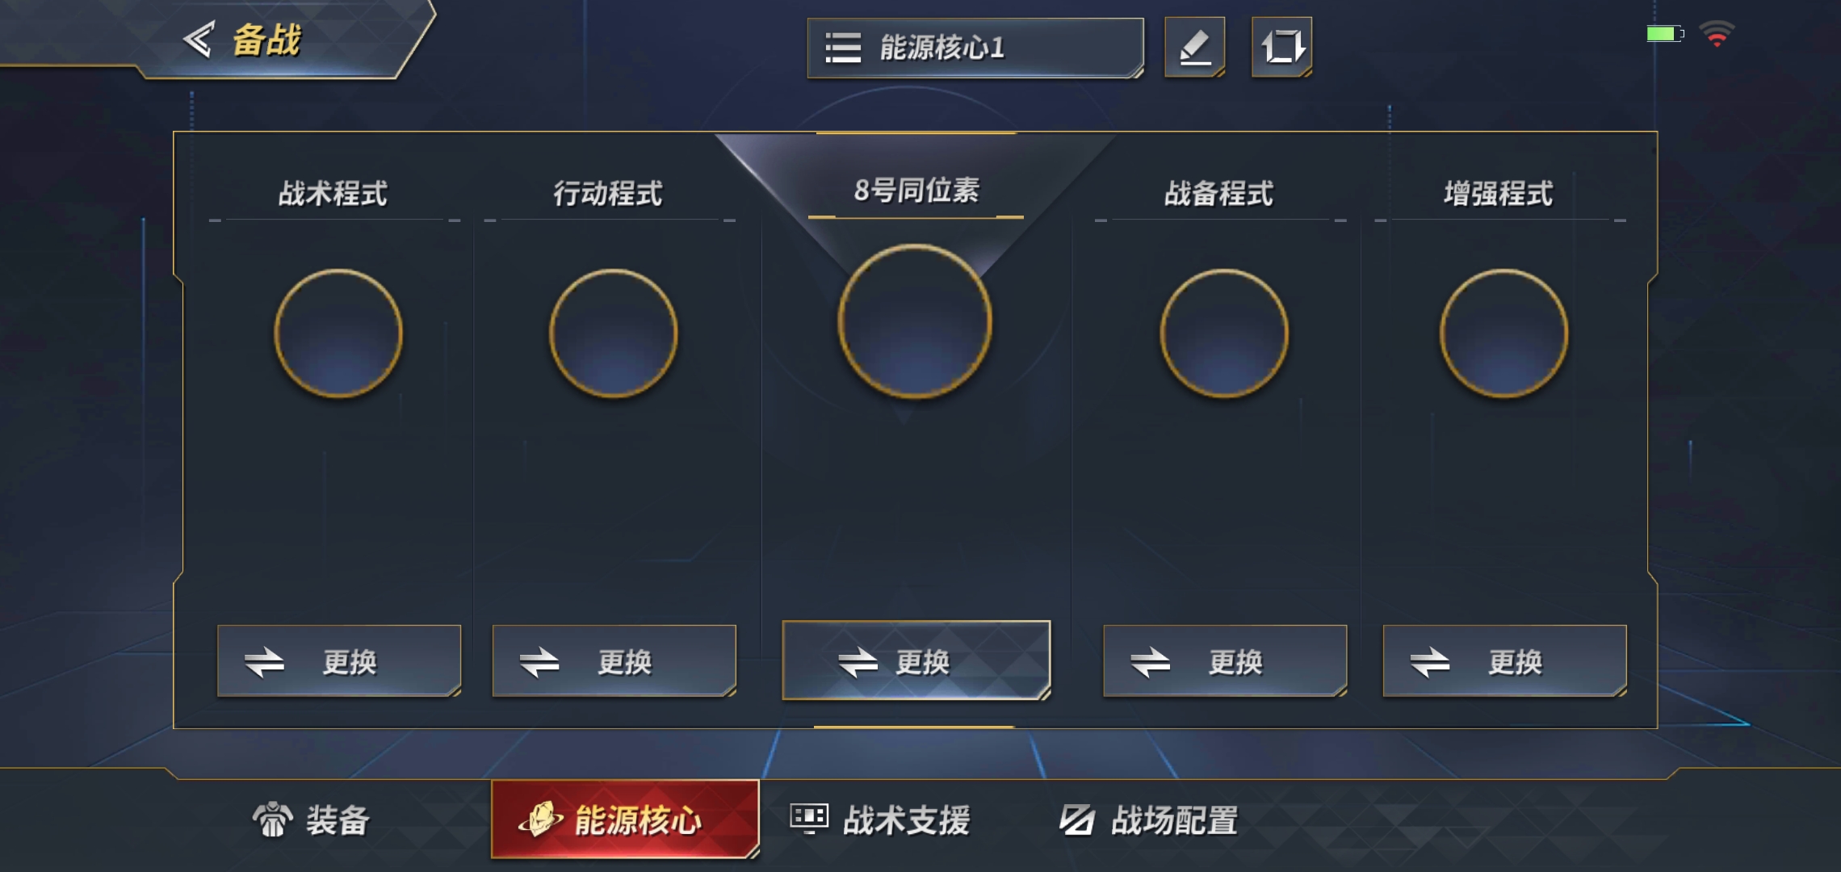Tap the Wi-Fi signal indicator icon
Image resolution: width=1841 pixels, height=872 pixels.
click(1717, 34)
